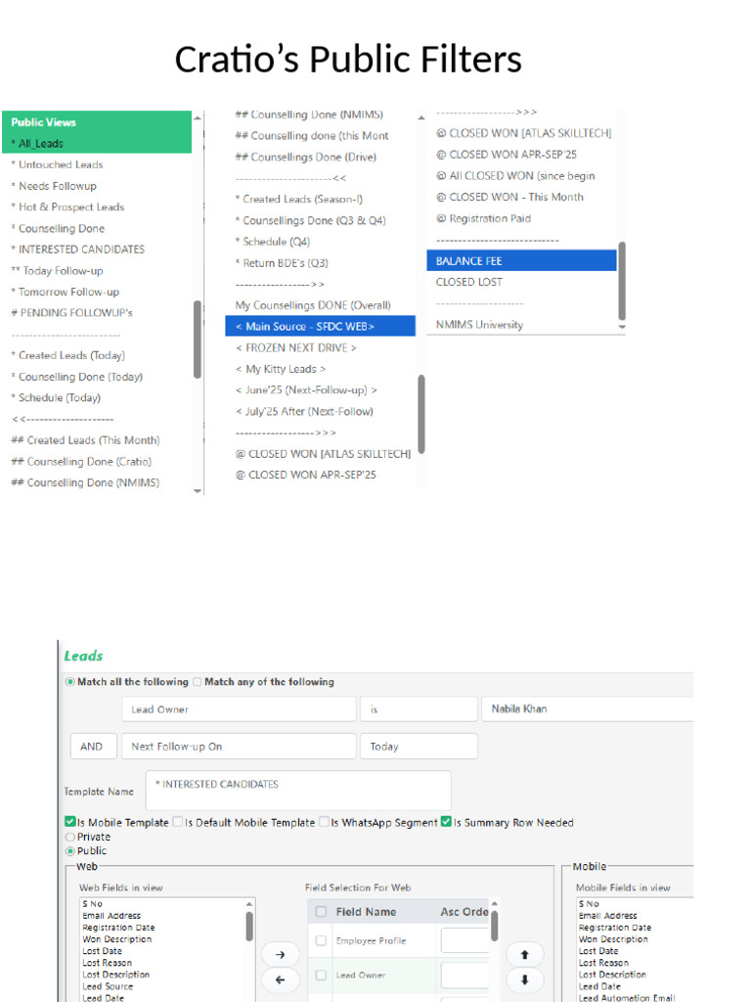Click the right arrow move-field button

(280, 954)
